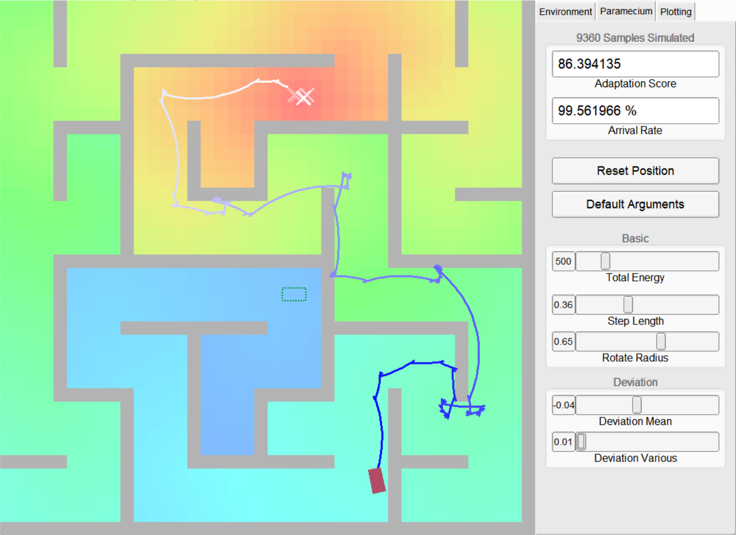Open the Paramecium tab
The height and width of the screenshot is (535, 736).
click(626, 11)
